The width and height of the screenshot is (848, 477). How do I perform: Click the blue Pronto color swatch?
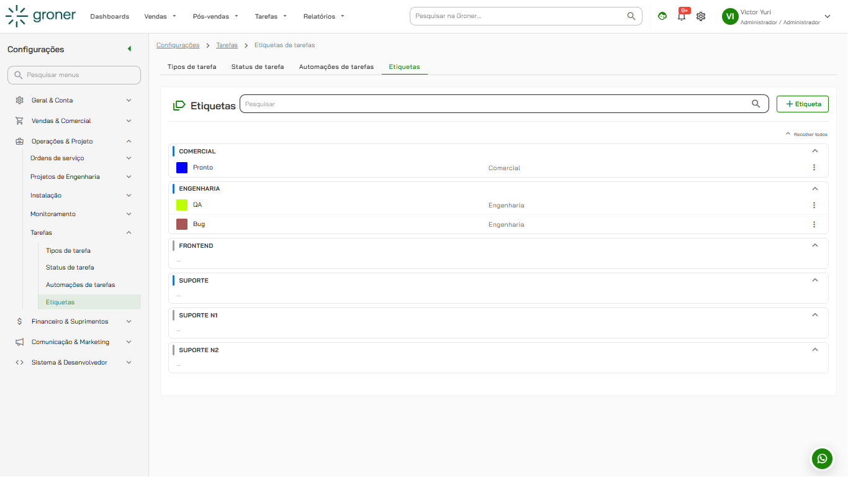pos(182,168)
